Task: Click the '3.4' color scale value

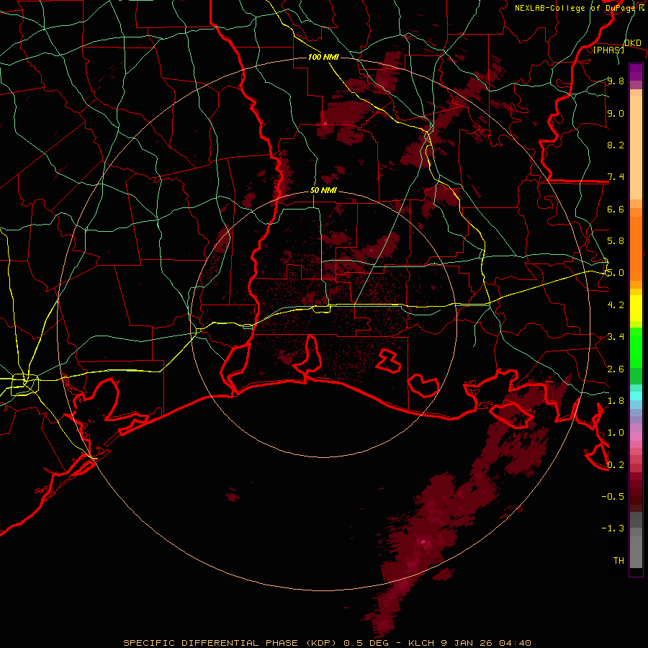Action: (616, 337)
